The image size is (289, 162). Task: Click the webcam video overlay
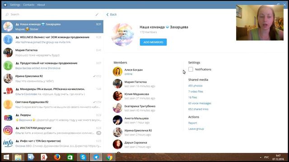(260, 22)
